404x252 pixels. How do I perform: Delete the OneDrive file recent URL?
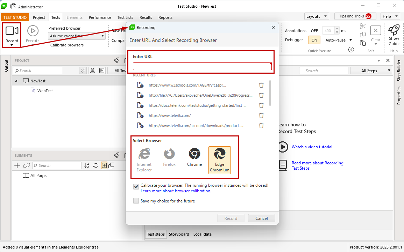pyautogui.click(x=261, y=95)
